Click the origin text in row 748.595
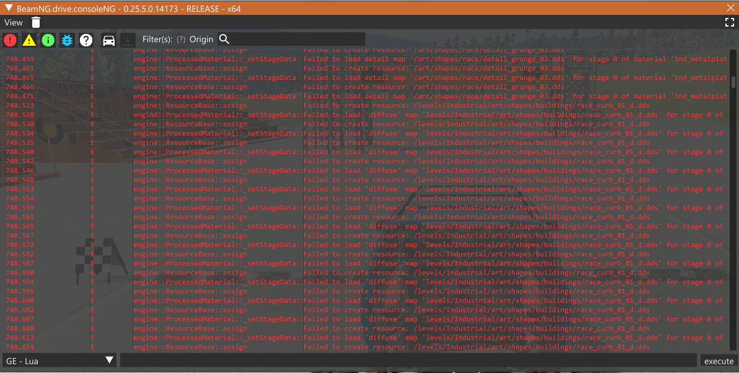 (190, 291)
